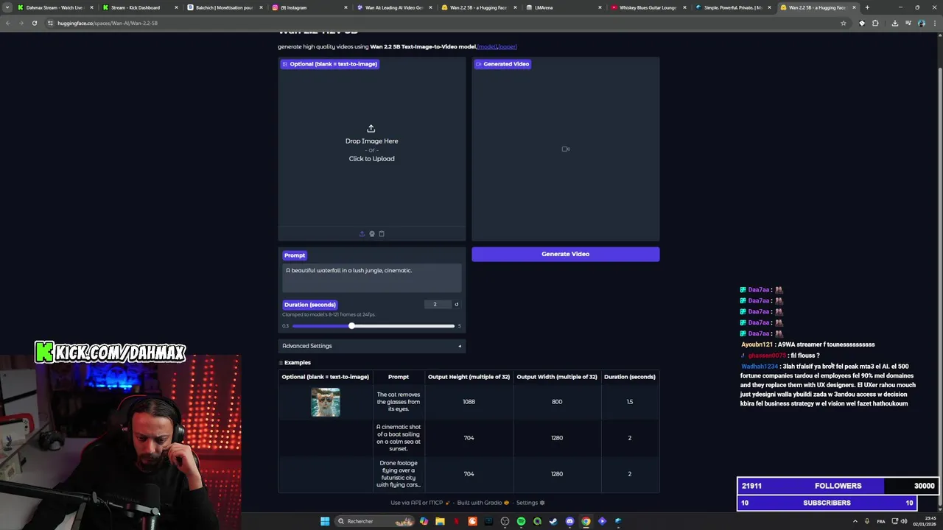
Task: Open the Copilot icon in the taskbar
Action: pos(424,521)
